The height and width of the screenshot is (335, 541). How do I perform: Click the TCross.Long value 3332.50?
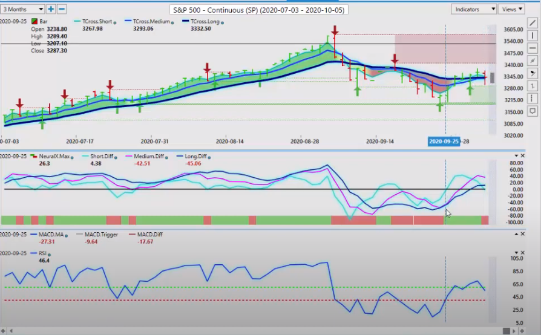201,28
